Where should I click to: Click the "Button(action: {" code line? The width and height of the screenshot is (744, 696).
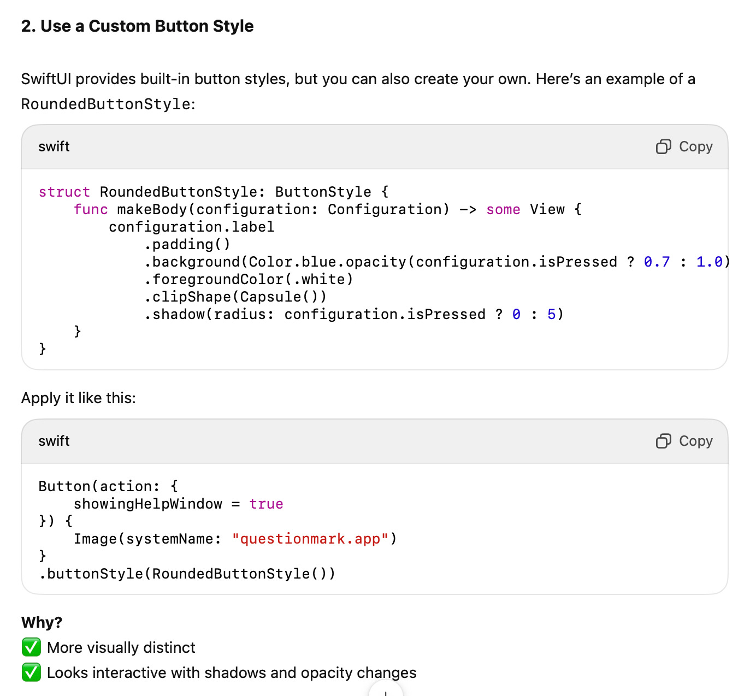pos(108,486)
